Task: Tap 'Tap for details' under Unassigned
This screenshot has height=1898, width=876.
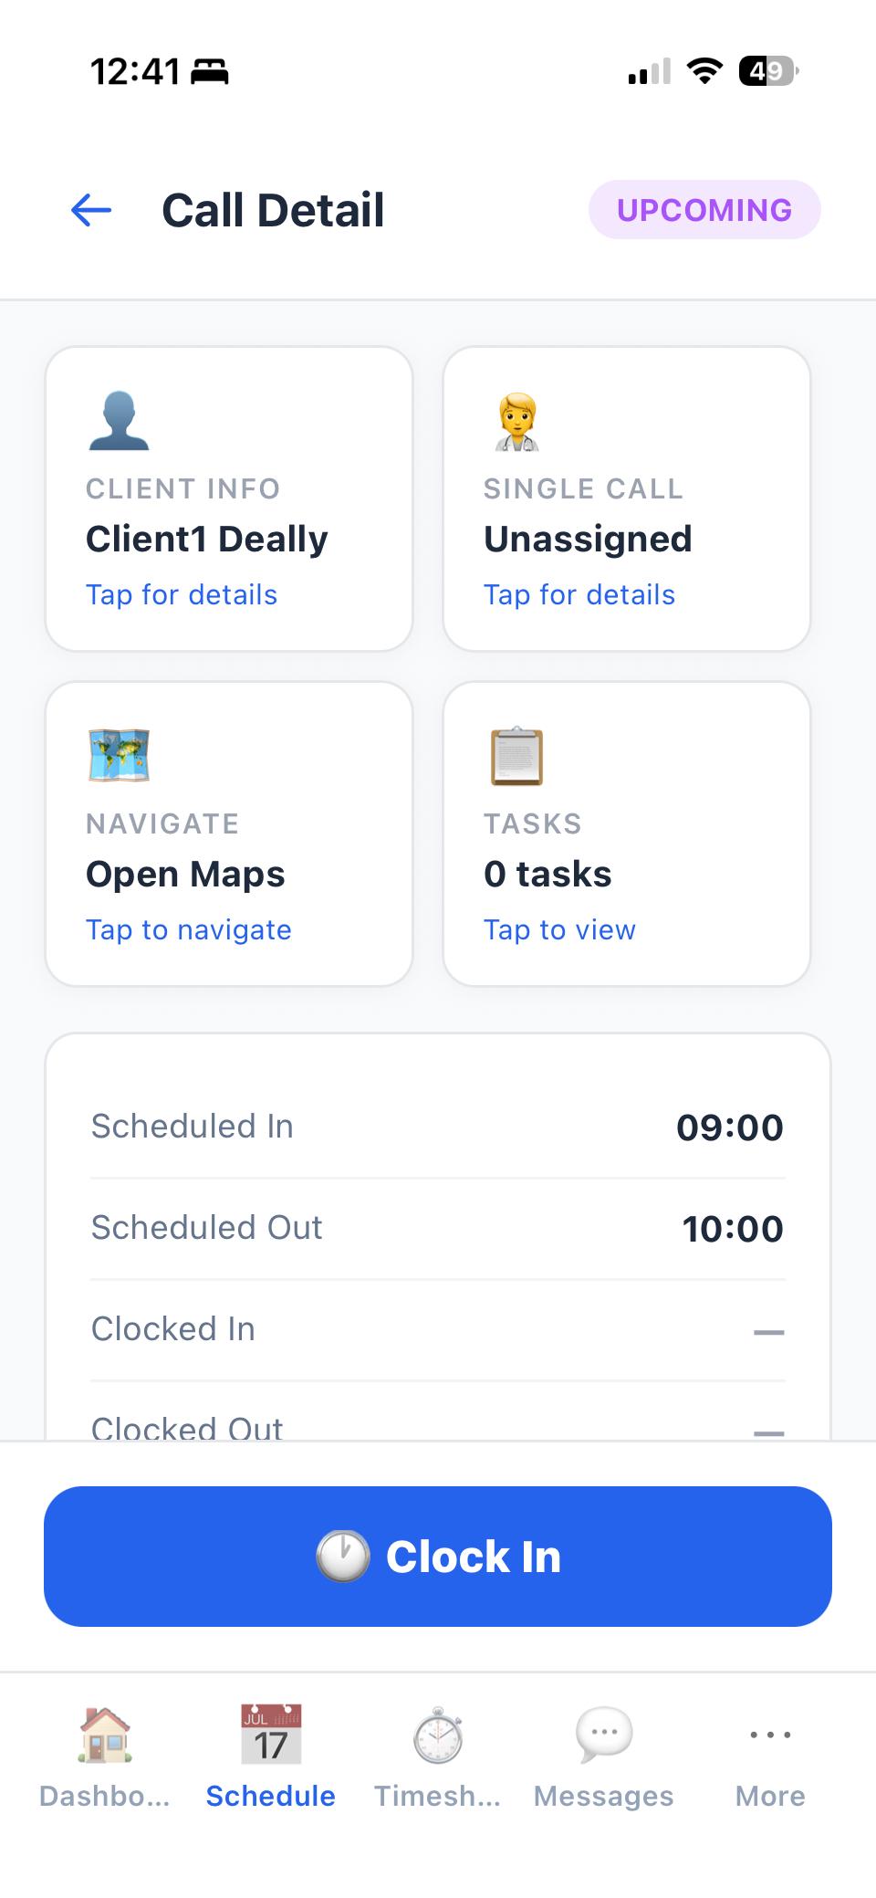Action: [x=579, y=595]
